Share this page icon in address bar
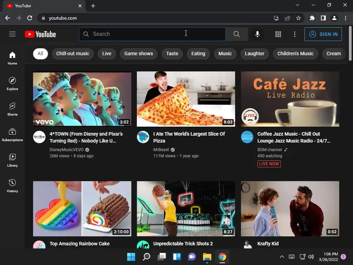The width and height of the screenshot is (353, 265). 288,18
